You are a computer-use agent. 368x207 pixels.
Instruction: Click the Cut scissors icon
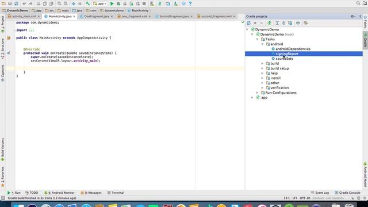39,3
